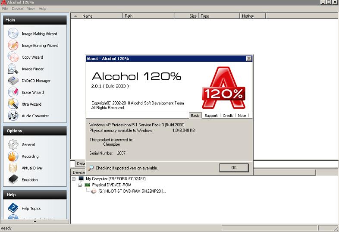Switch to the Note tab

[242, 116]
